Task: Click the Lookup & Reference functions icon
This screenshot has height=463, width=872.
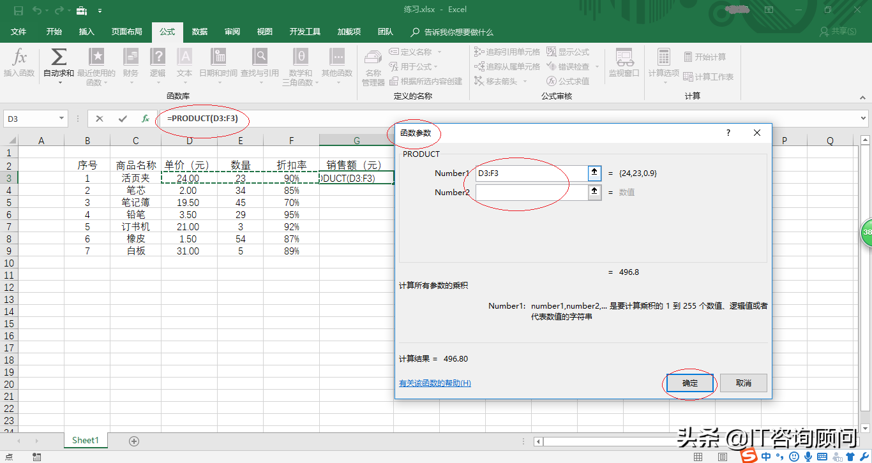Action: [x=259, y=57]
